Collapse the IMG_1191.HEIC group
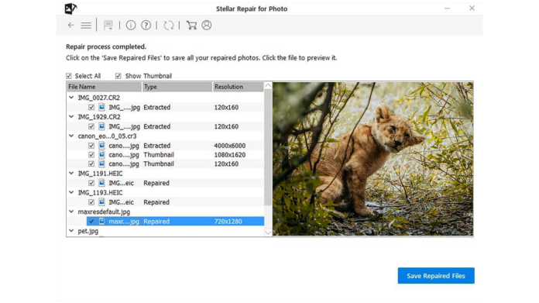Image resolution: width=539 pixels, height=303 pixels. [x=71, y=174]
